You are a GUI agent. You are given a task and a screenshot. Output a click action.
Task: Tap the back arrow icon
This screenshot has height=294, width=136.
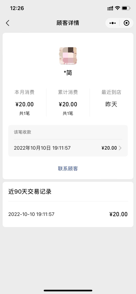[x=8, y=23]
